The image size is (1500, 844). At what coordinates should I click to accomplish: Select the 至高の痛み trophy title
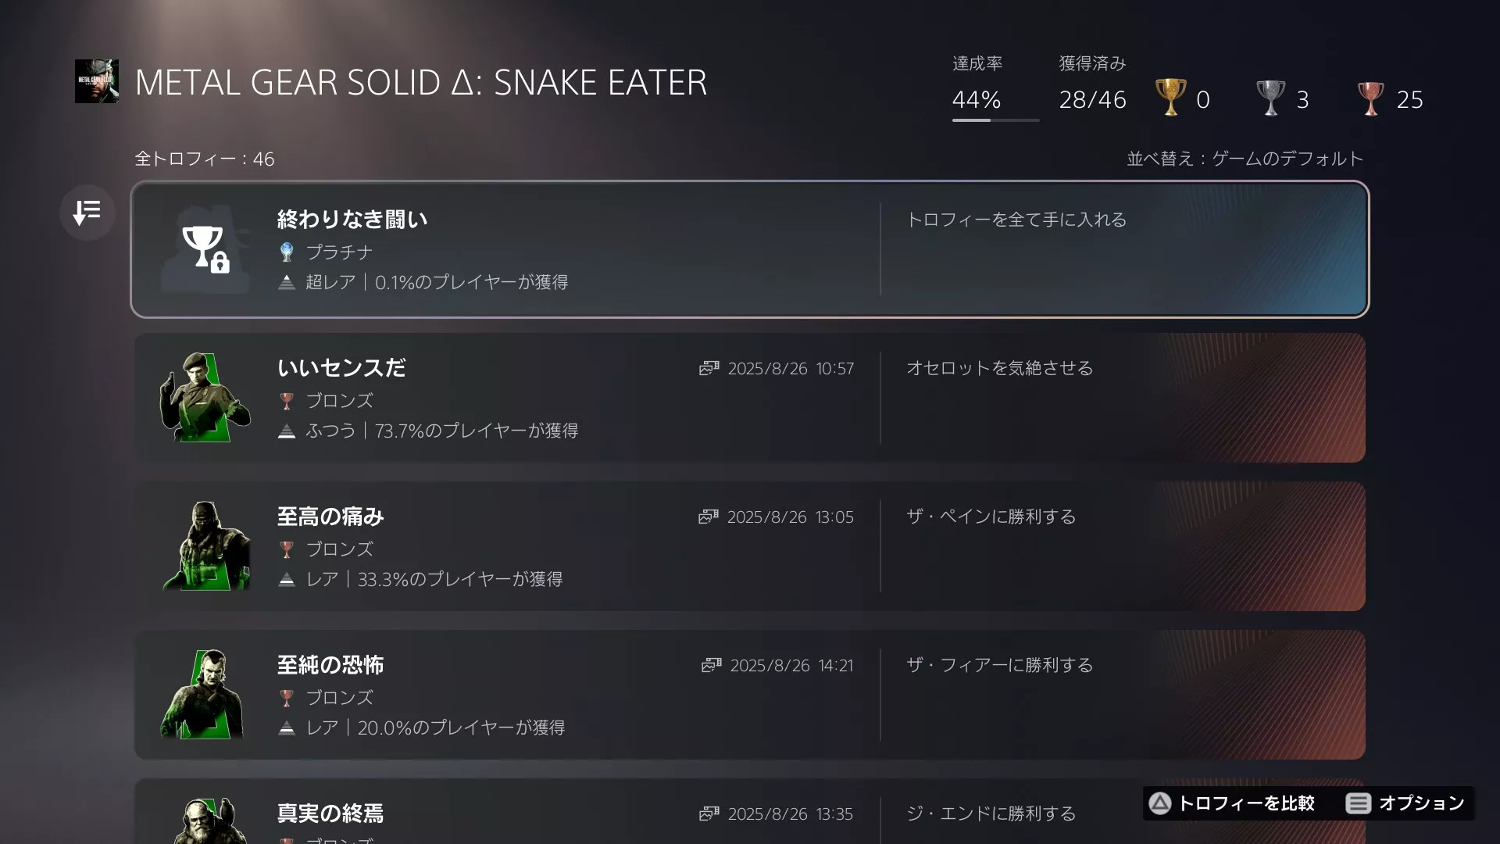click(x=330, y=517)
